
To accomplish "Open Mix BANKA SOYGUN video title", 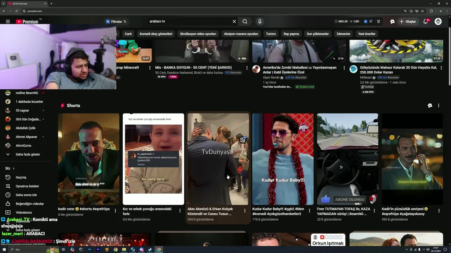I will (193, 67).
